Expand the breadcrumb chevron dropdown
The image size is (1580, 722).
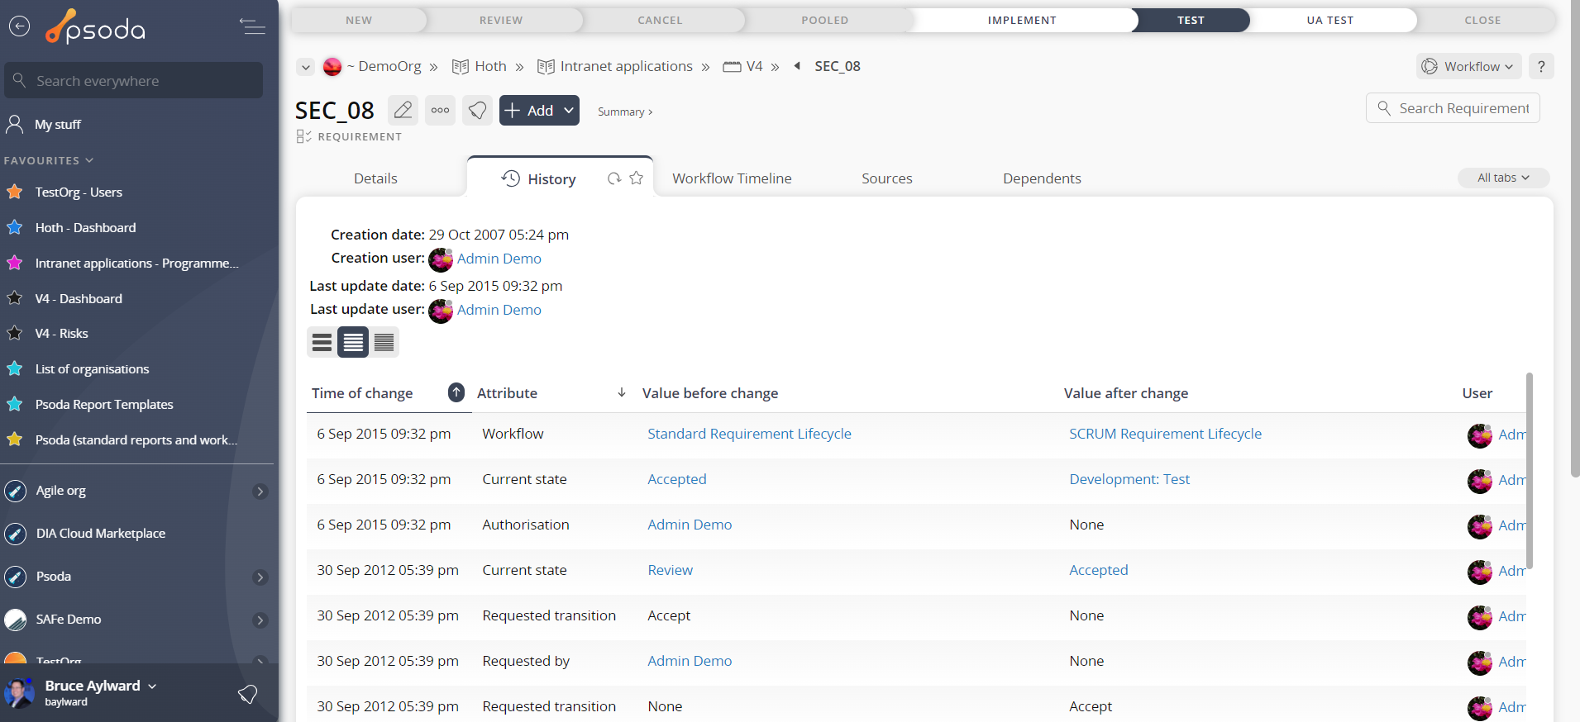point(306,67)
